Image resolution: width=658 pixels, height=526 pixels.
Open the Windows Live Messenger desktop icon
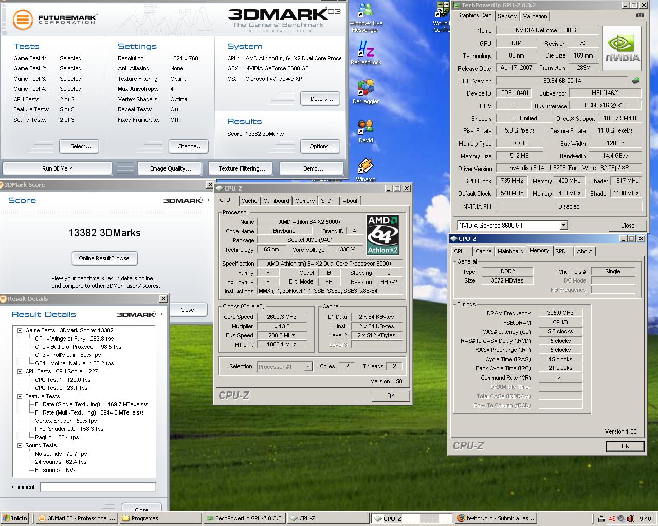pyautogui.click(x=365, y=17)
